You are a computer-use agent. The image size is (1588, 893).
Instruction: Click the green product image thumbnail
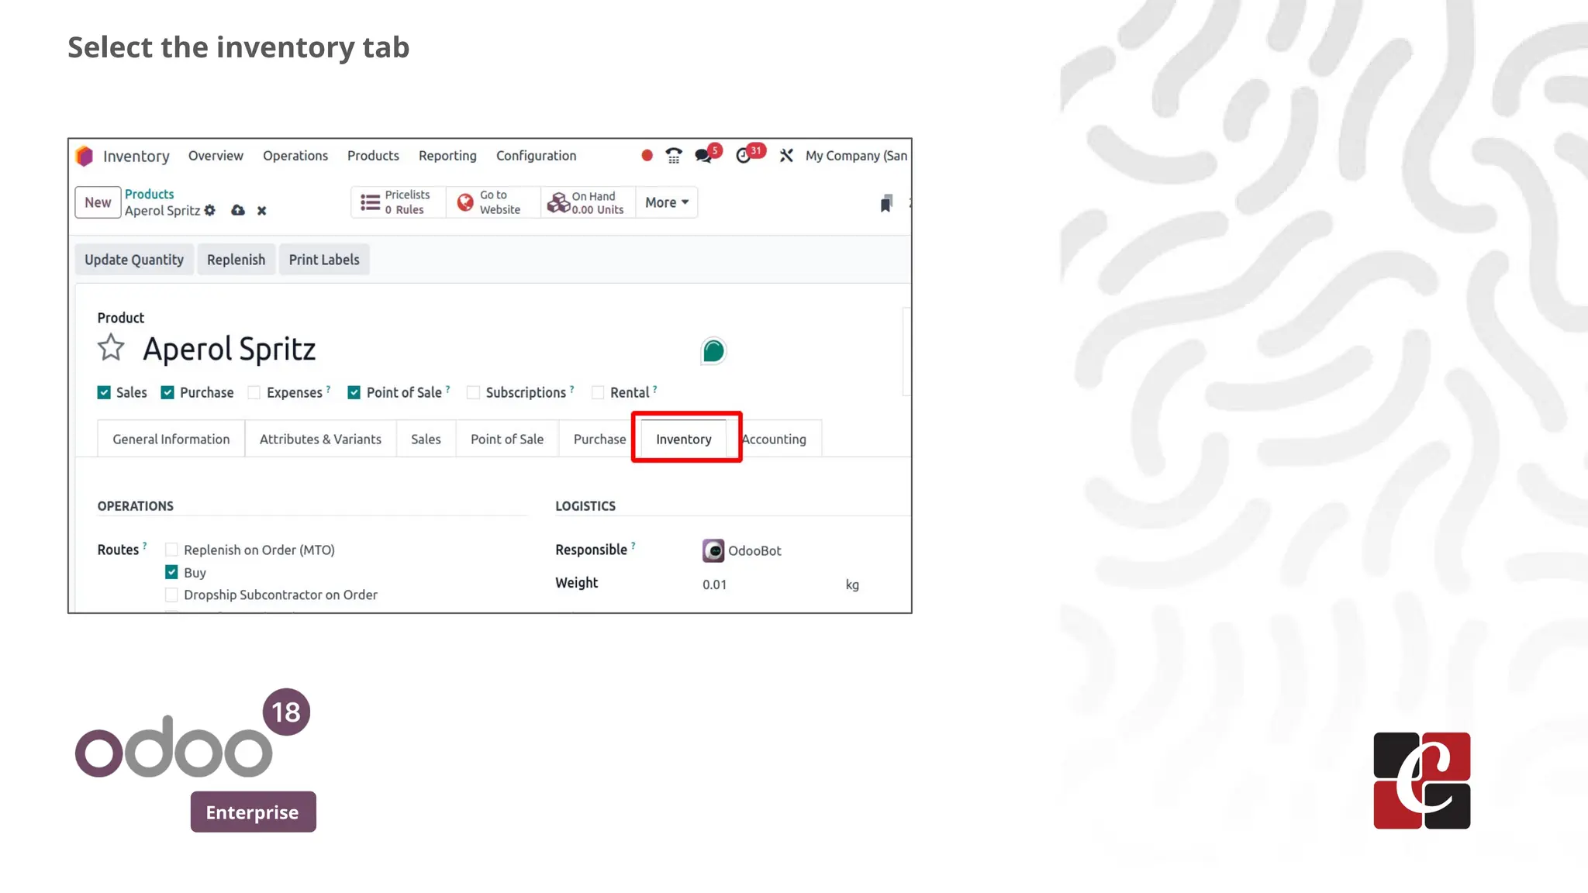tap(713, 351)
